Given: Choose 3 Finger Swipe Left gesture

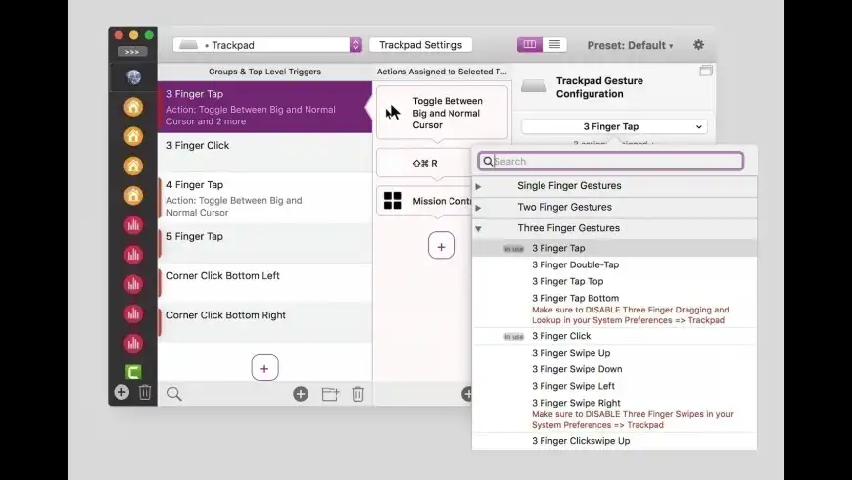Looking at the screenshot, I should click(614, 386).
